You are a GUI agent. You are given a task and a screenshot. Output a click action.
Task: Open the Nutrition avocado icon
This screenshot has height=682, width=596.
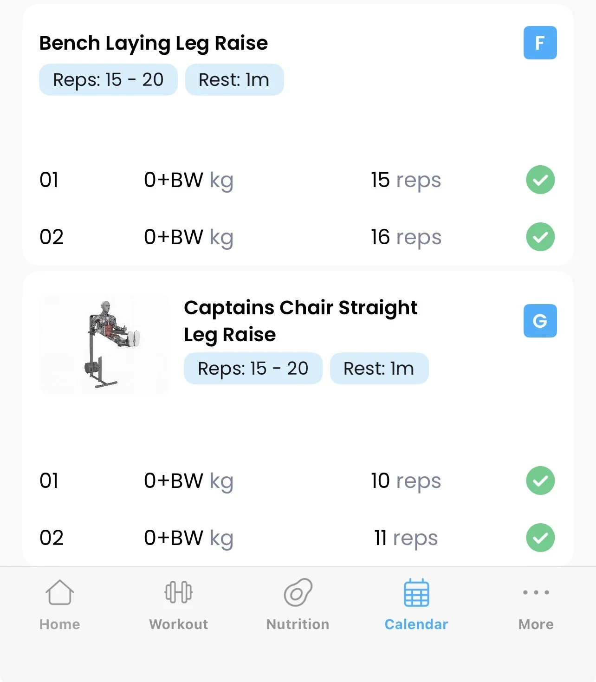coord(298,593)
